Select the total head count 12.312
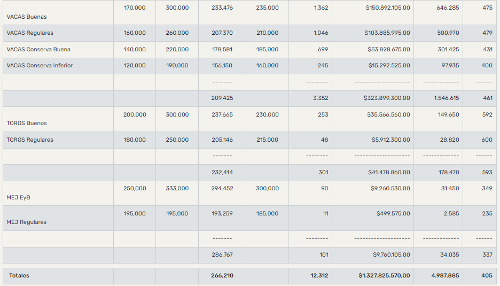The height and width of the screenshot is (286, 500). click(x=319, y=276)
